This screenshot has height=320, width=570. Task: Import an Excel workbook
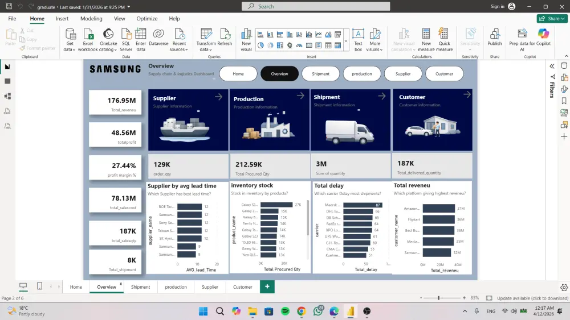88,40
